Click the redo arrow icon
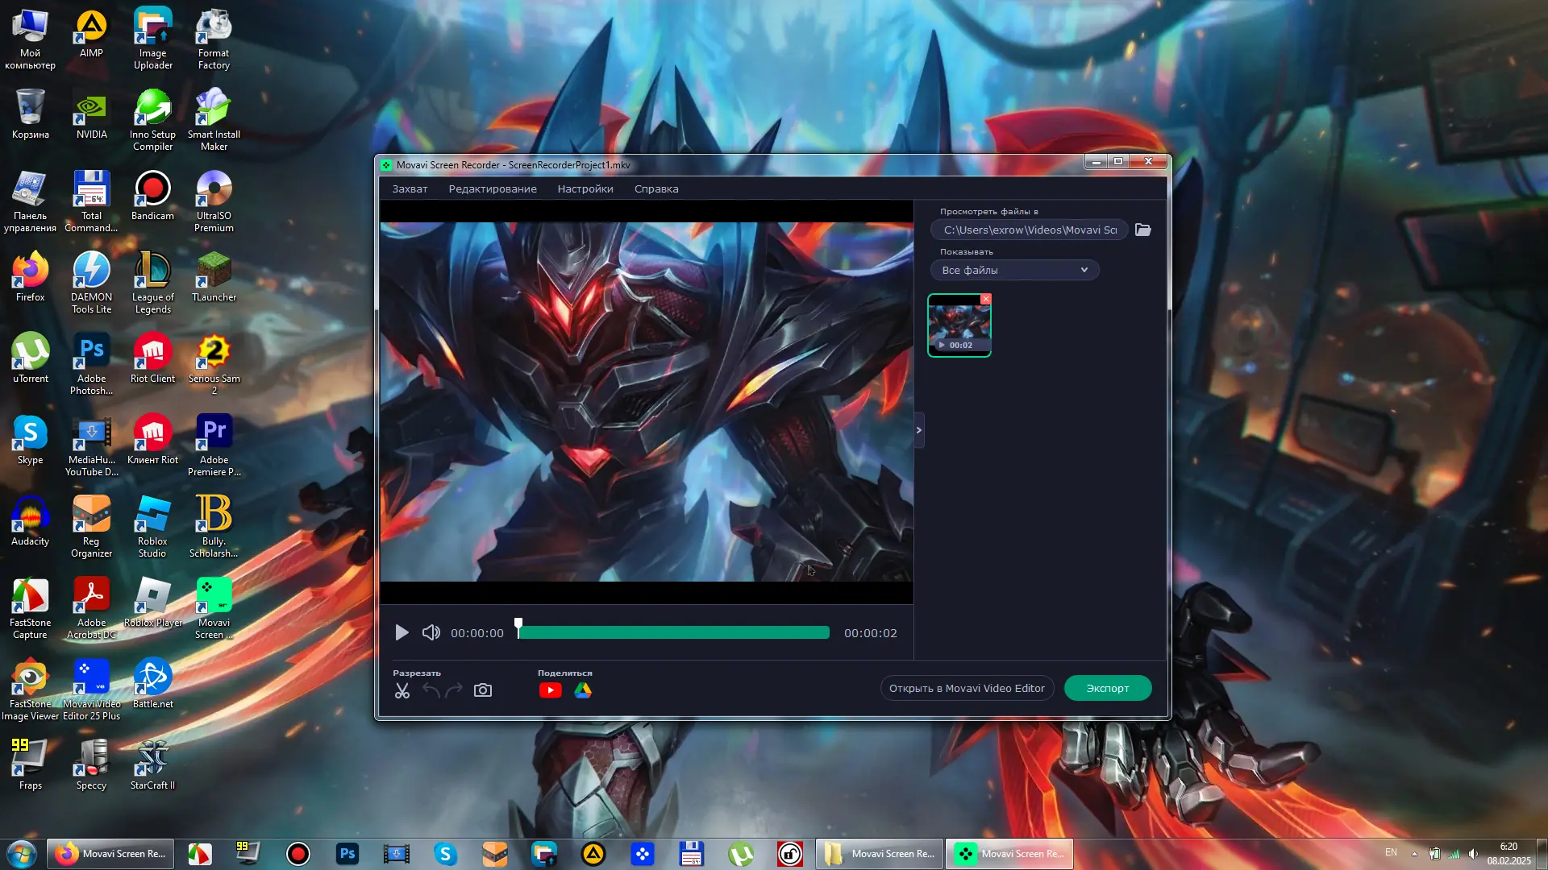 pos(454,690)
